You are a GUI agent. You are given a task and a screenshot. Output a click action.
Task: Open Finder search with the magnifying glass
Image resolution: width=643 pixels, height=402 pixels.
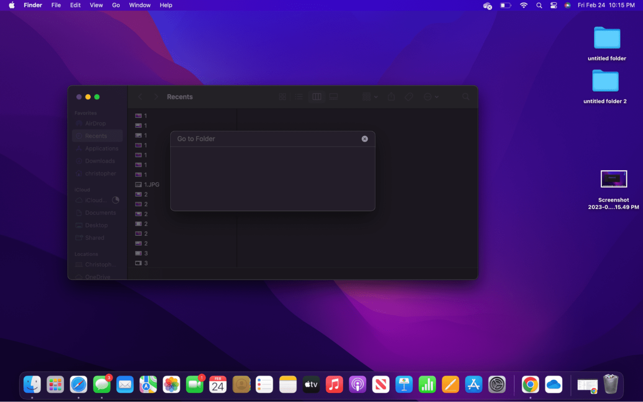click(x=466, y=96)
